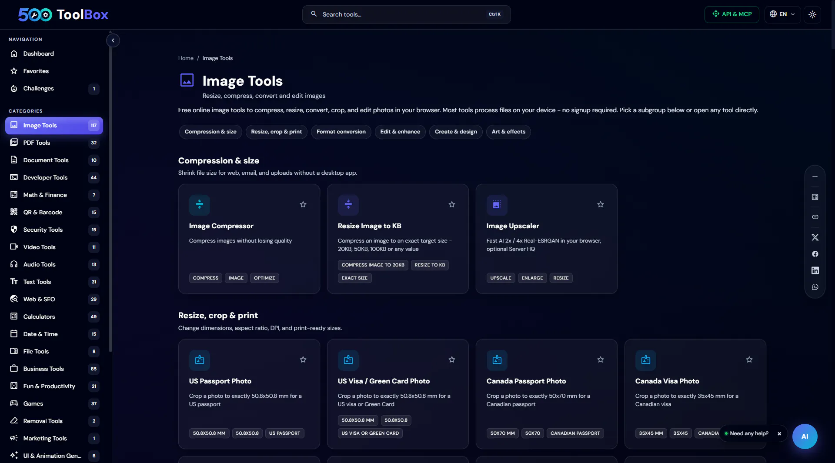
Task: Favorite the US Passport Photo star
Action: tap(303, 360)
